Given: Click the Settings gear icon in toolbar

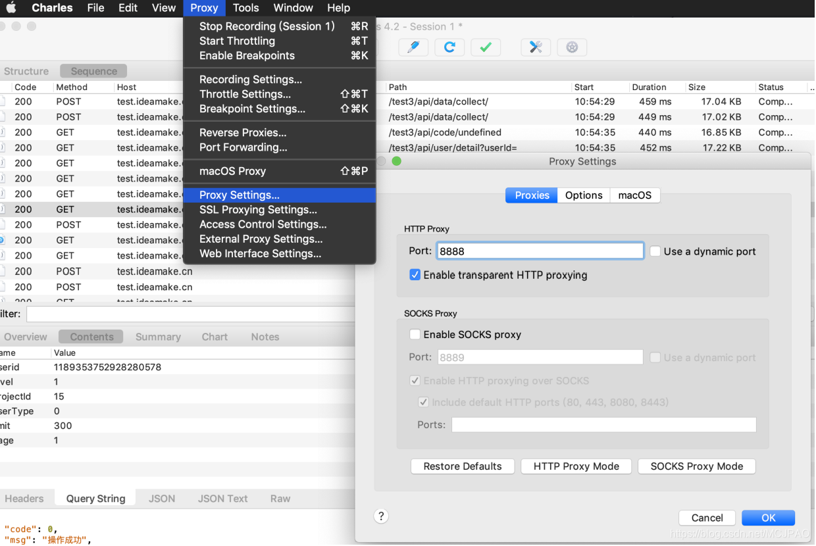Looking at the screenshot, I should 572,47.
